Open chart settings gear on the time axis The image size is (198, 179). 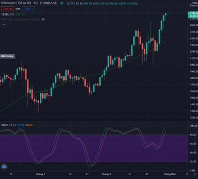click(195, 174)
